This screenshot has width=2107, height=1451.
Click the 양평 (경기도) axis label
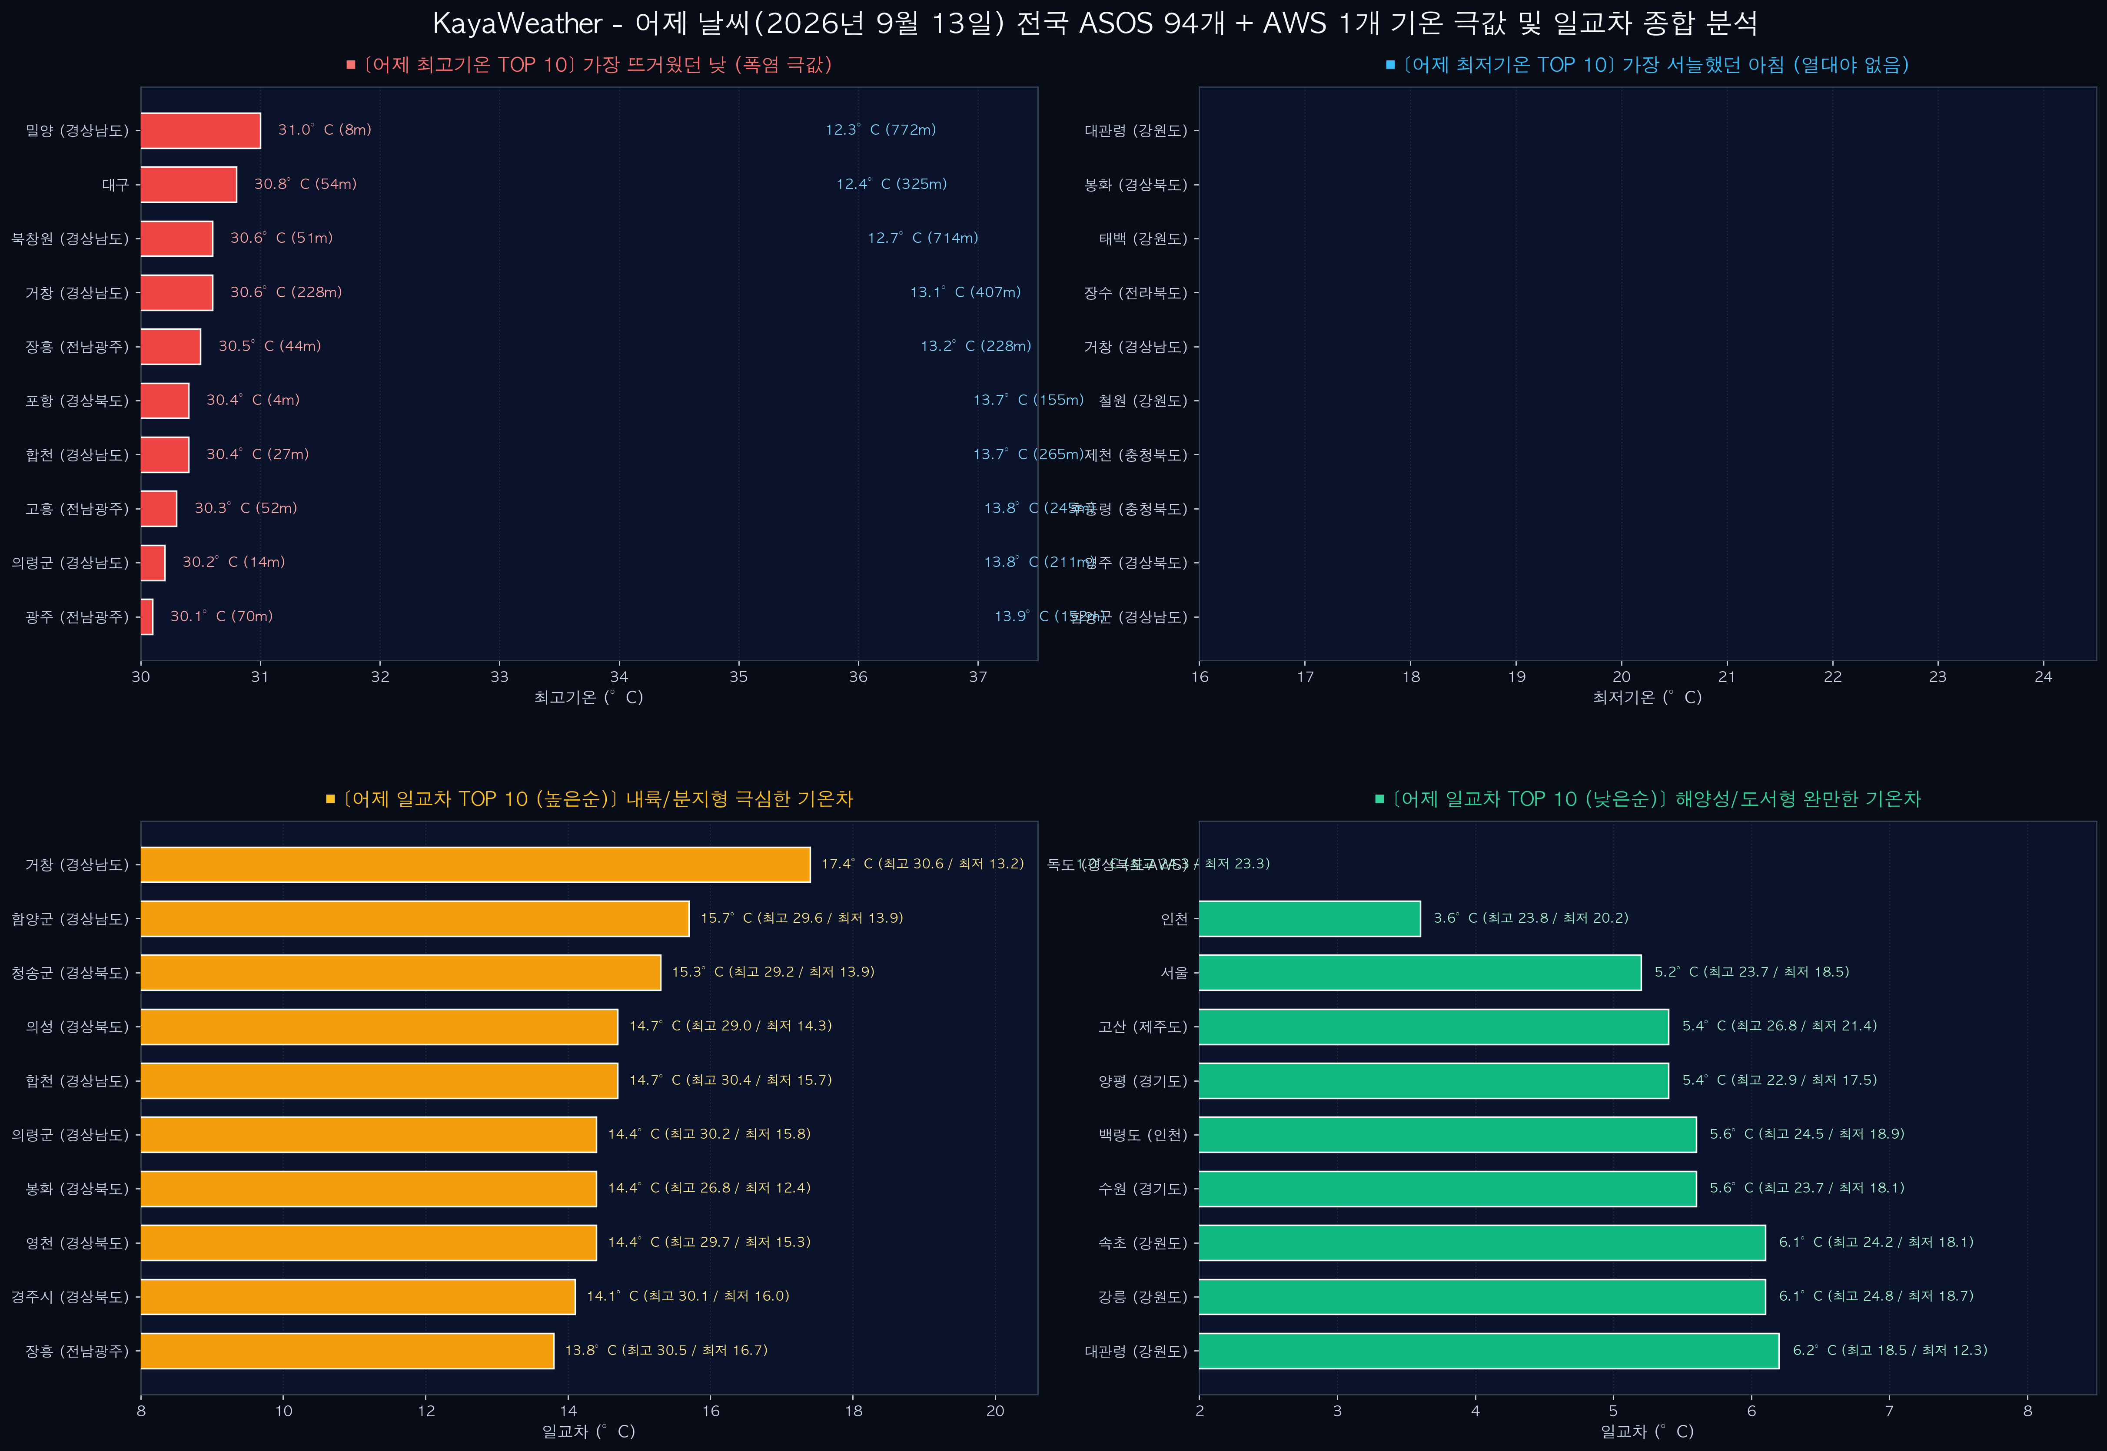[x=1143, y=1081]
